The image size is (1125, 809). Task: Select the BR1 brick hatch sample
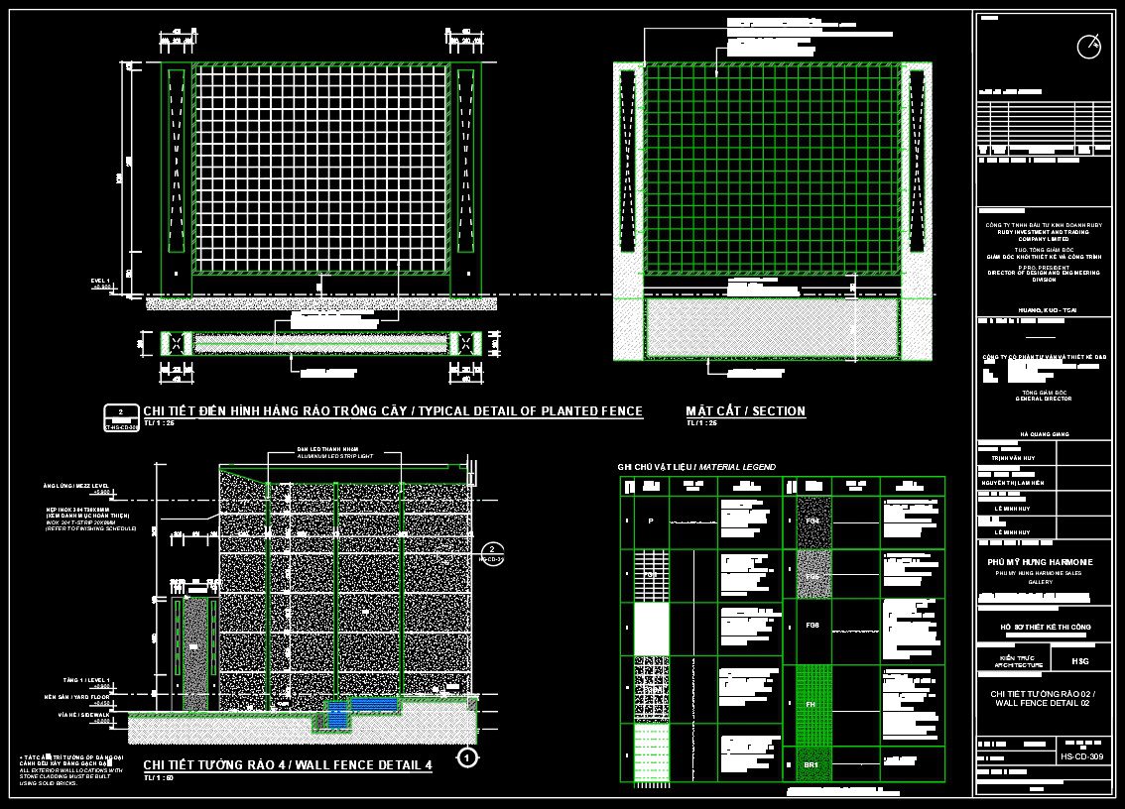click(x=812, y=765)
